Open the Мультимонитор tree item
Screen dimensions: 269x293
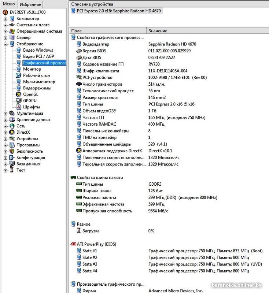(x=39, y=82)
